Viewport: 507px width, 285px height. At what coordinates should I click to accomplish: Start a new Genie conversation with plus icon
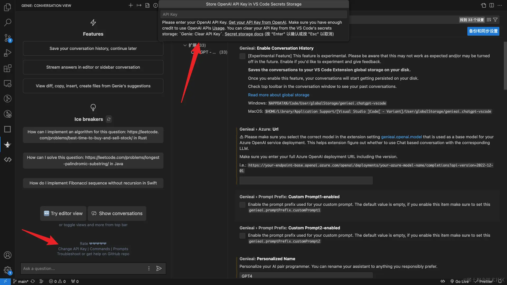click(x=131, y=5)
